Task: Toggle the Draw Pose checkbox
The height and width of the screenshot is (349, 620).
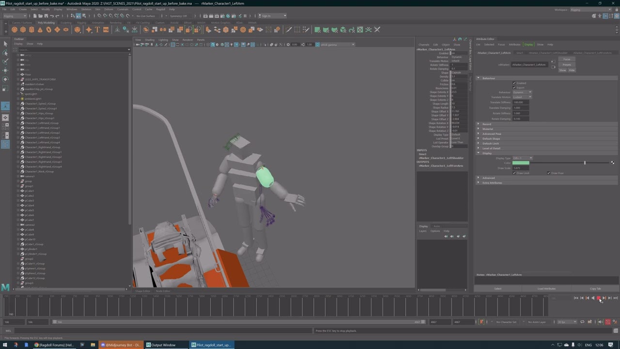Action: click(549, 173)
